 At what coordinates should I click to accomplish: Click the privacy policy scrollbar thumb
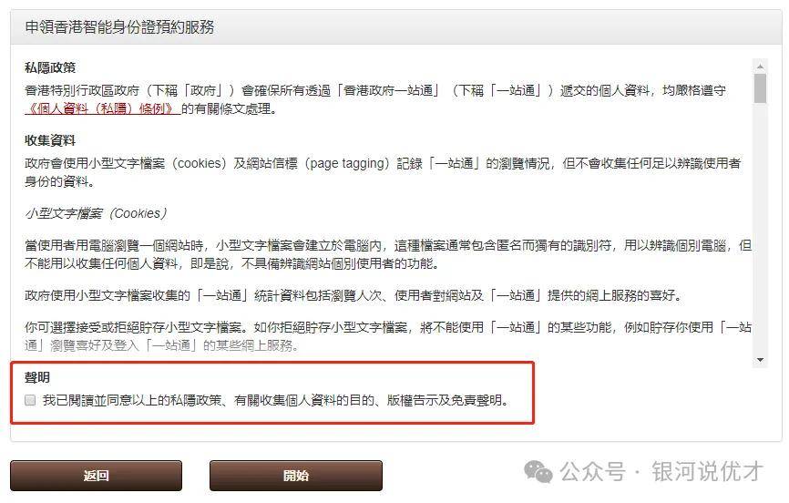click(x=760, y=88)
